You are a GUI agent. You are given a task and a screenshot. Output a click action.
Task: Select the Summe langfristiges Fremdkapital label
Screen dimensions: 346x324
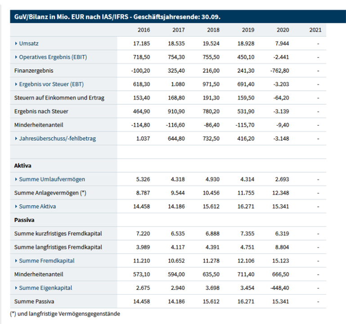coord(58,247)
